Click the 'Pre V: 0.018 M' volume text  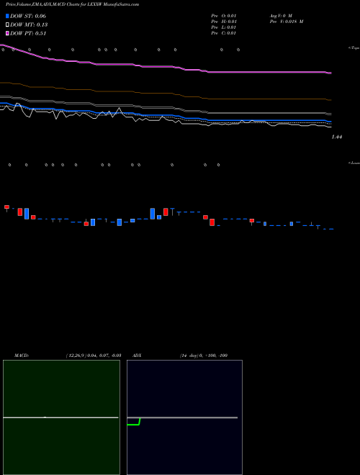click(286, 22)
